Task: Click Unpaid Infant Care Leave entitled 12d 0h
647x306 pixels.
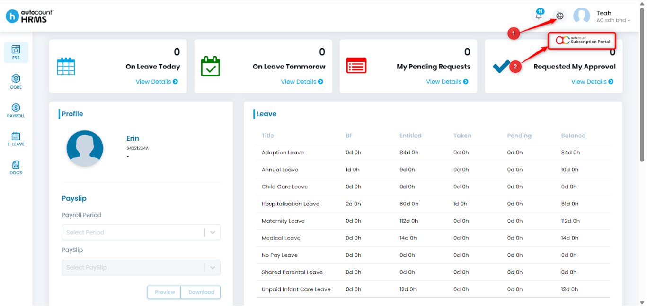Action: click(x=408, y=289)
